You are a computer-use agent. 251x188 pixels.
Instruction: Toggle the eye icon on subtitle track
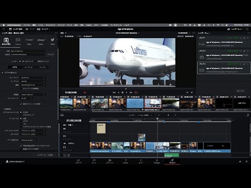point(64,128)
